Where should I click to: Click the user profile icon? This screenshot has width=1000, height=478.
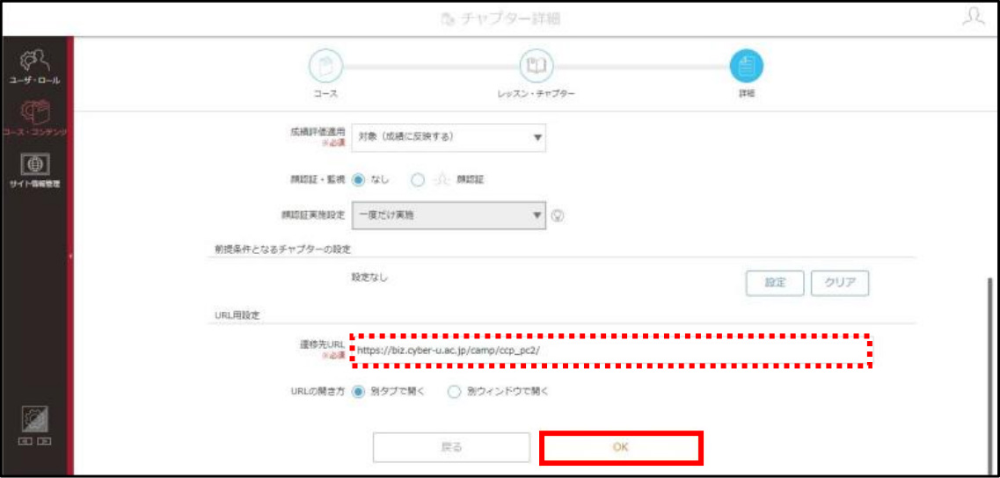[x=974, y=18]
